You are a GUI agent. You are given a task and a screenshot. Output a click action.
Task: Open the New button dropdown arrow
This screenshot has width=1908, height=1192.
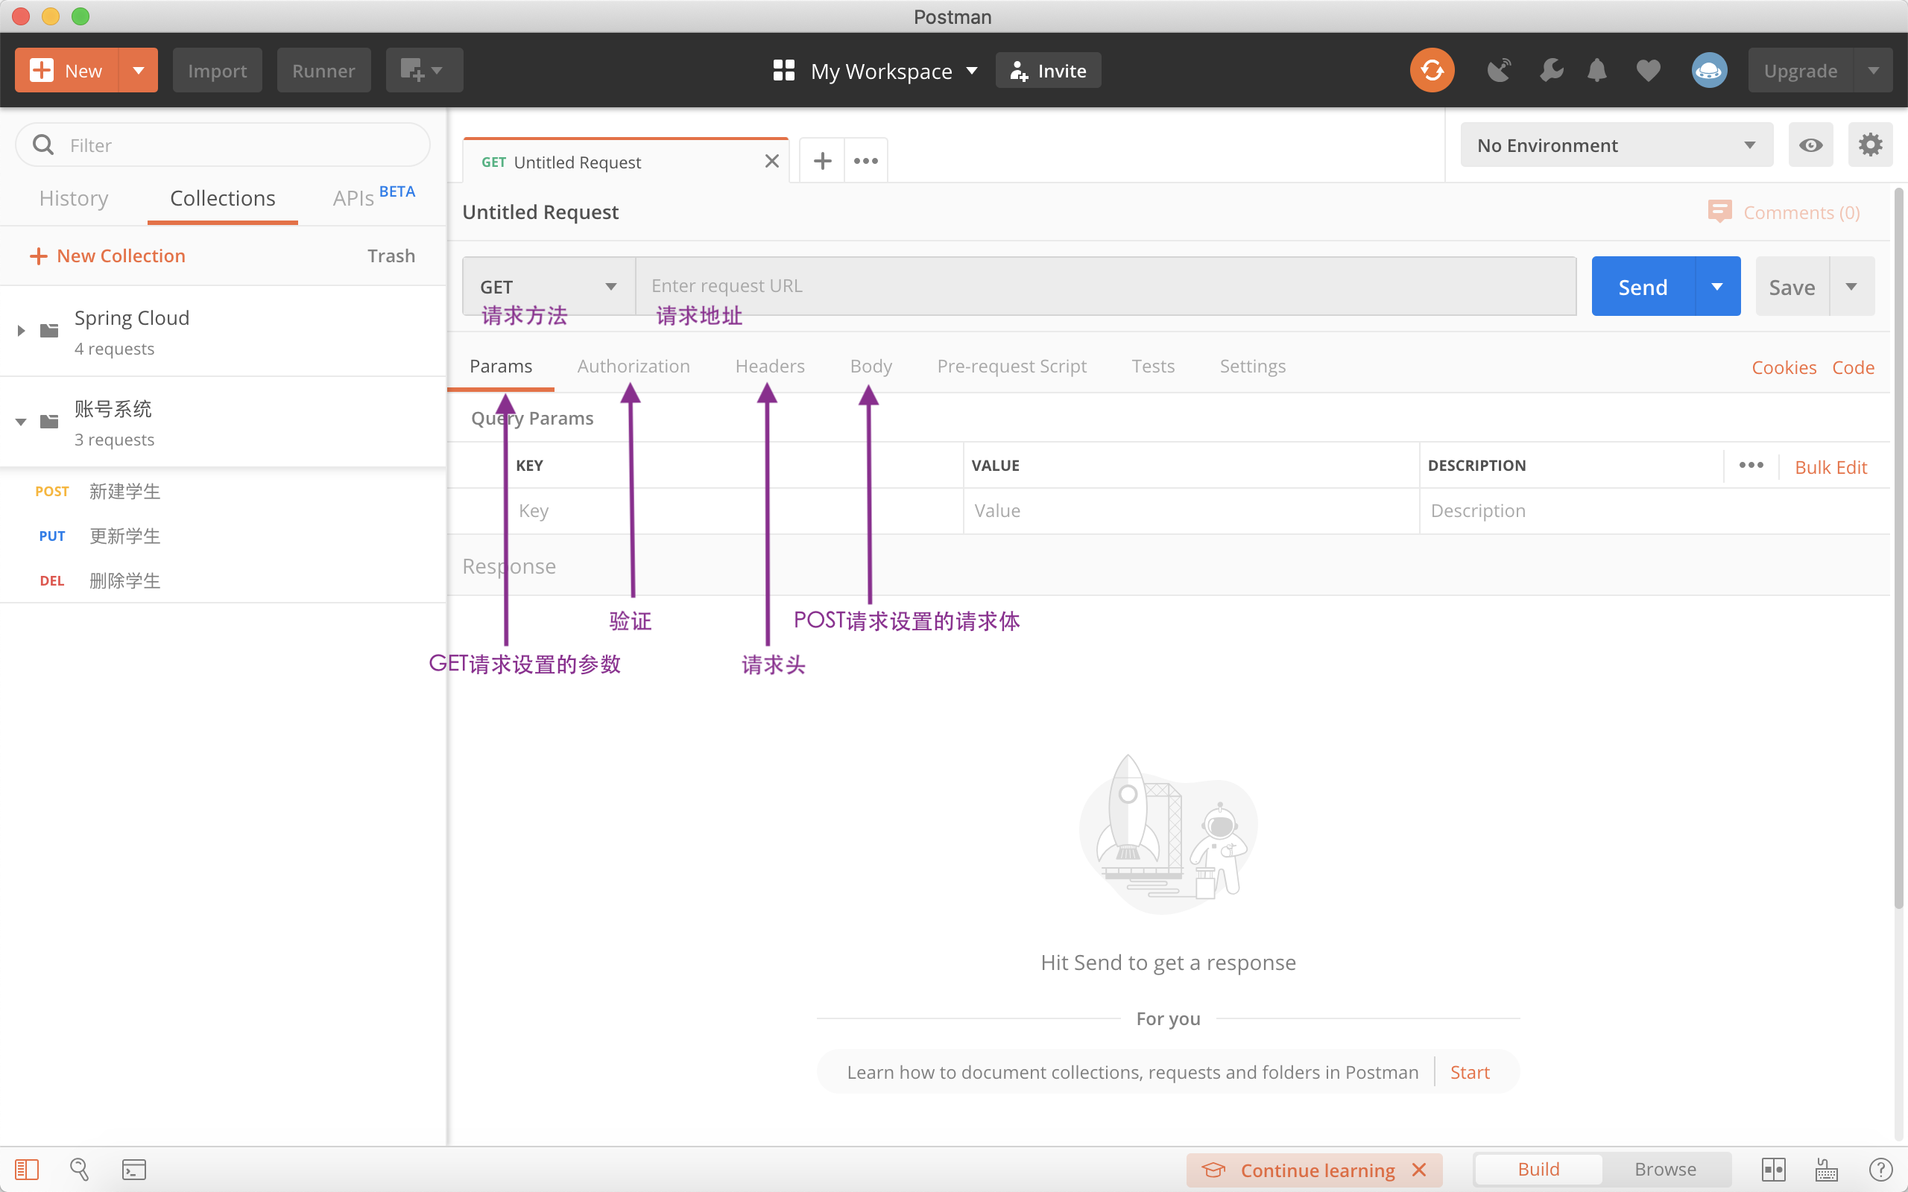click(x=139, y=70)
